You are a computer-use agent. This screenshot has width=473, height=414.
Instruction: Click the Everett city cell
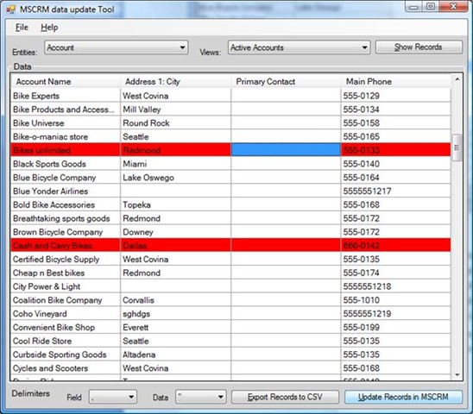coord(175,327)
